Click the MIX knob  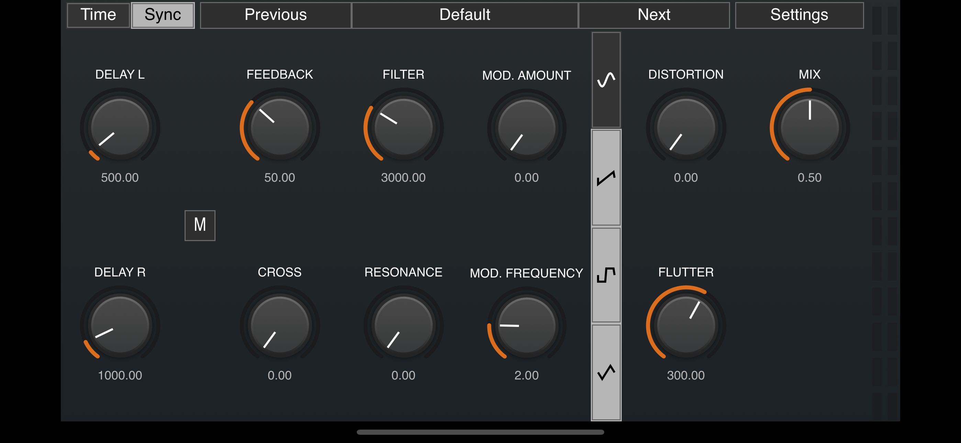click(x=810, y=127)
